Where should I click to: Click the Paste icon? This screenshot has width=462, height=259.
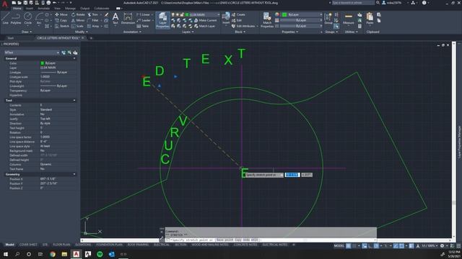click(370, 18)
